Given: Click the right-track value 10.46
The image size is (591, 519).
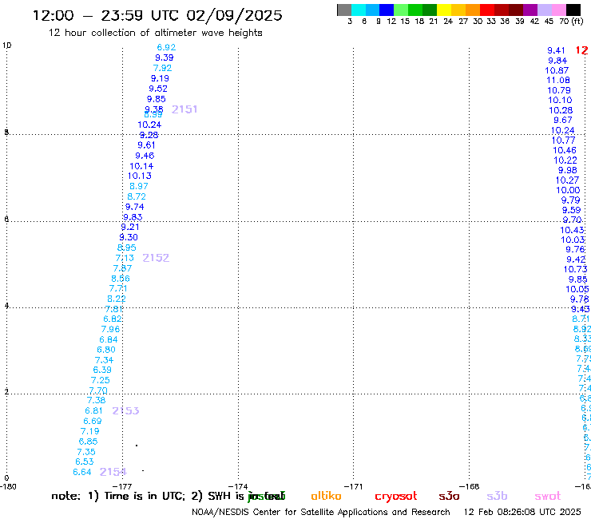Looking at the screenshot, I should (565, 150).
